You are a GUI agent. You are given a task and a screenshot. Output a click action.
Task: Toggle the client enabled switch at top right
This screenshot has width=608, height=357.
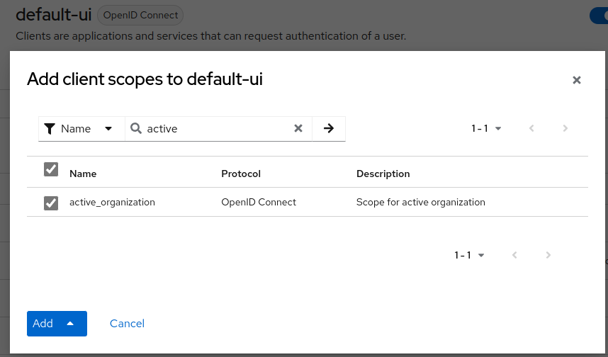(x=599, y=15)
